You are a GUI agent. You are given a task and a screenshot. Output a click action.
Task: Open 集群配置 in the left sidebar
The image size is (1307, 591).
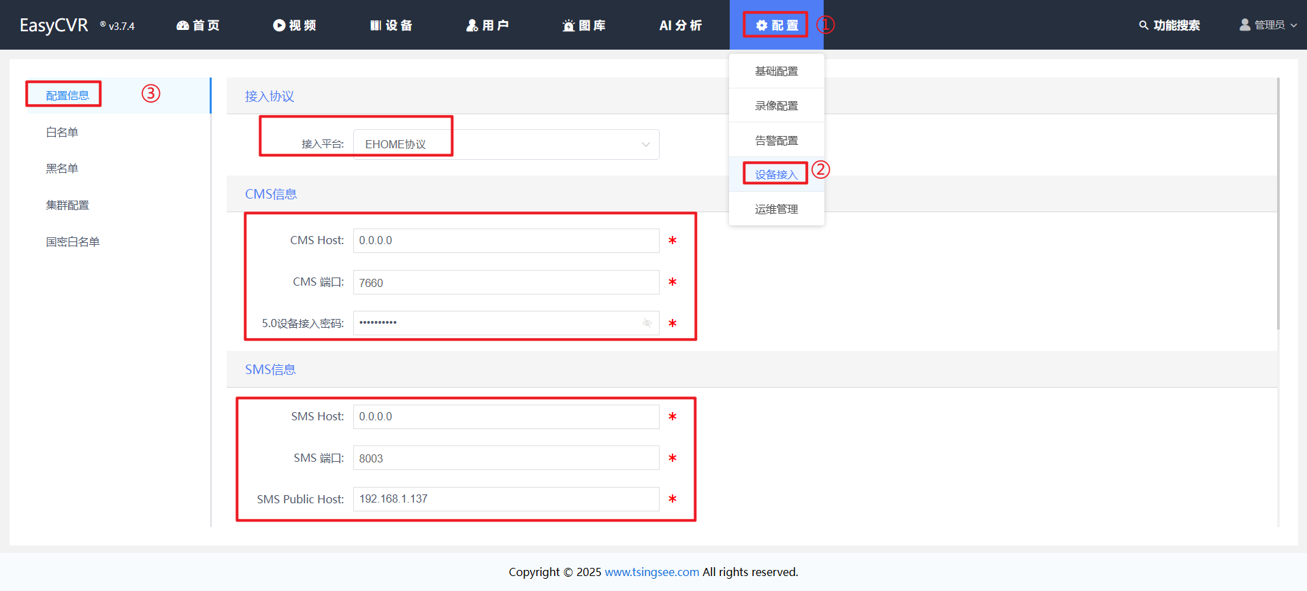67,205
